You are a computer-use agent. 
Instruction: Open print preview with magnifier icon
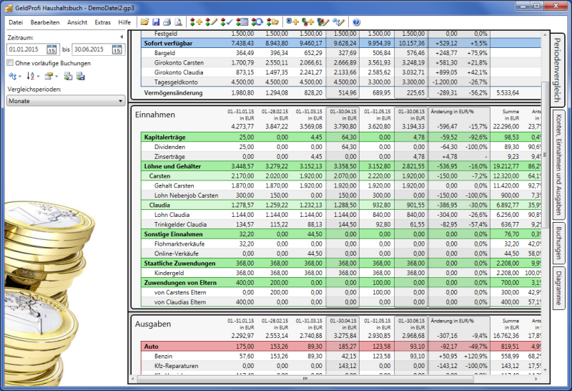(178, 23)
